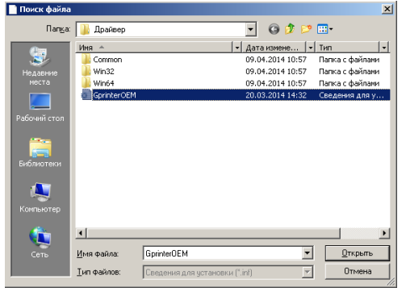Screen dimensions: 406x296
Task: Create a new folder with the toolbar icon
Action: click(x=306, y=29)
